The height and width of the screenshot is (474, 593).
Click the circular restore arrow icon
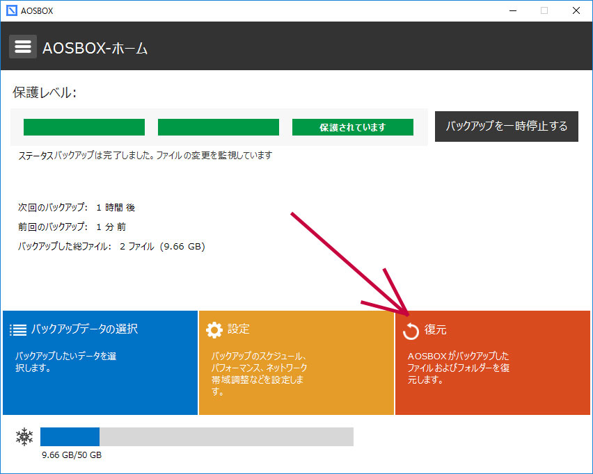[411, 332]
